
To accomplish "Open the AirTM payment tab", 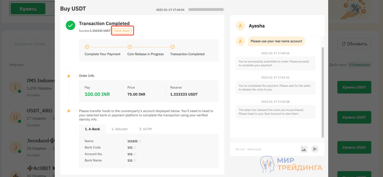I will click(145, 129).
